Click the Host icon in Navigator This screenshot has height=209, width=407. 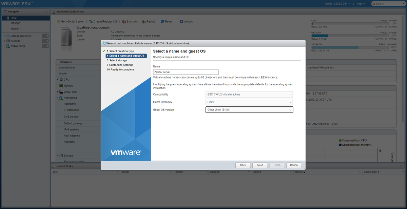click(8, 18)
